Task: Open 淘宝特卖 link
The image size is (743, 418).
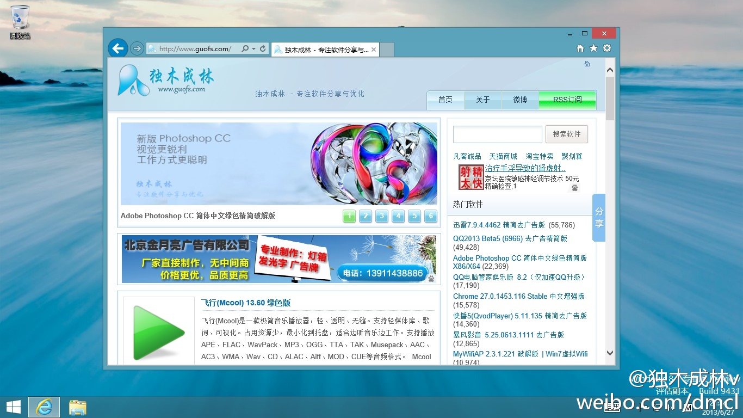Action: (x=540, y=156)
